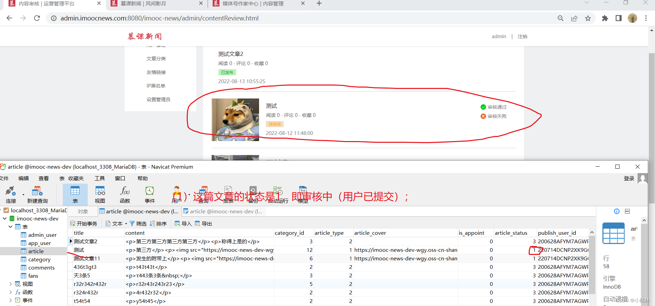Open the browser extensions puzzle icon
Screen dimensions: 655x306
click(605, 18)
